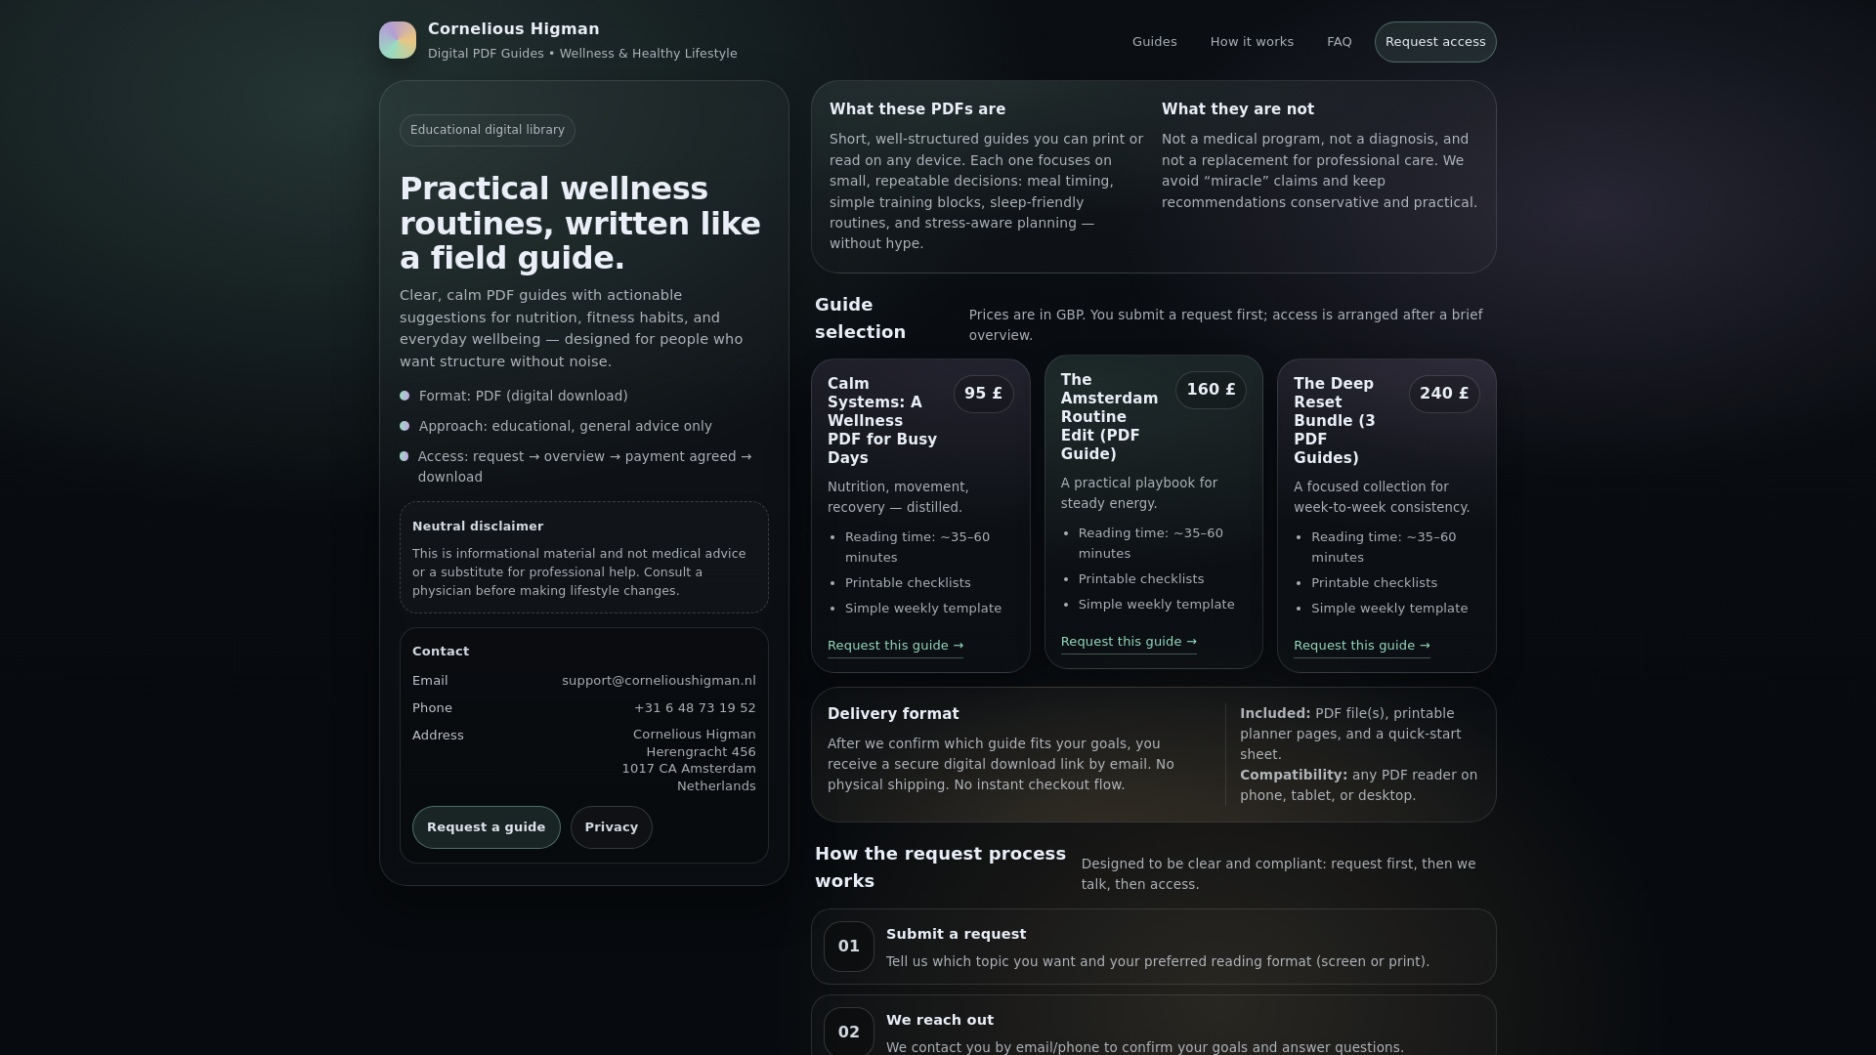Request the Amsterdam Routine Edit guide link

[1129, 642]
